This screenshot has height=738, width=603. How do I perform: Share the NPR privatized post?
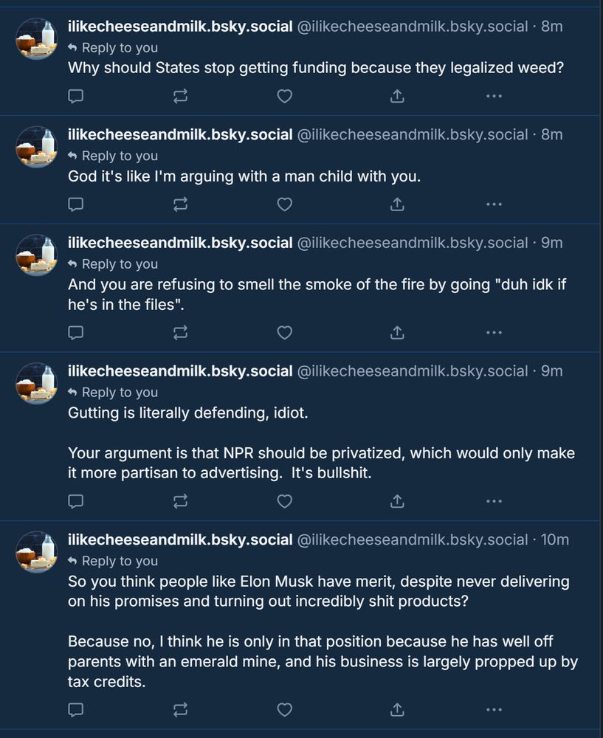[x=397, y=501]
